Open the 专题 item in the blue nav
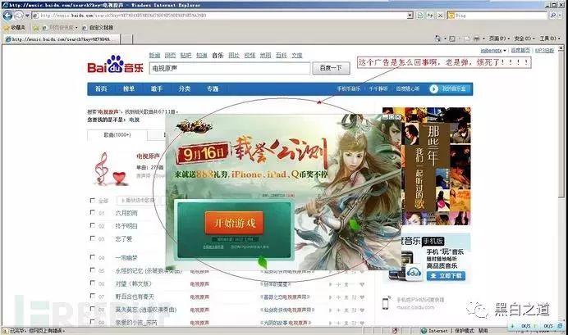Viewport: 568px width, 335px height. pos(213,89)
